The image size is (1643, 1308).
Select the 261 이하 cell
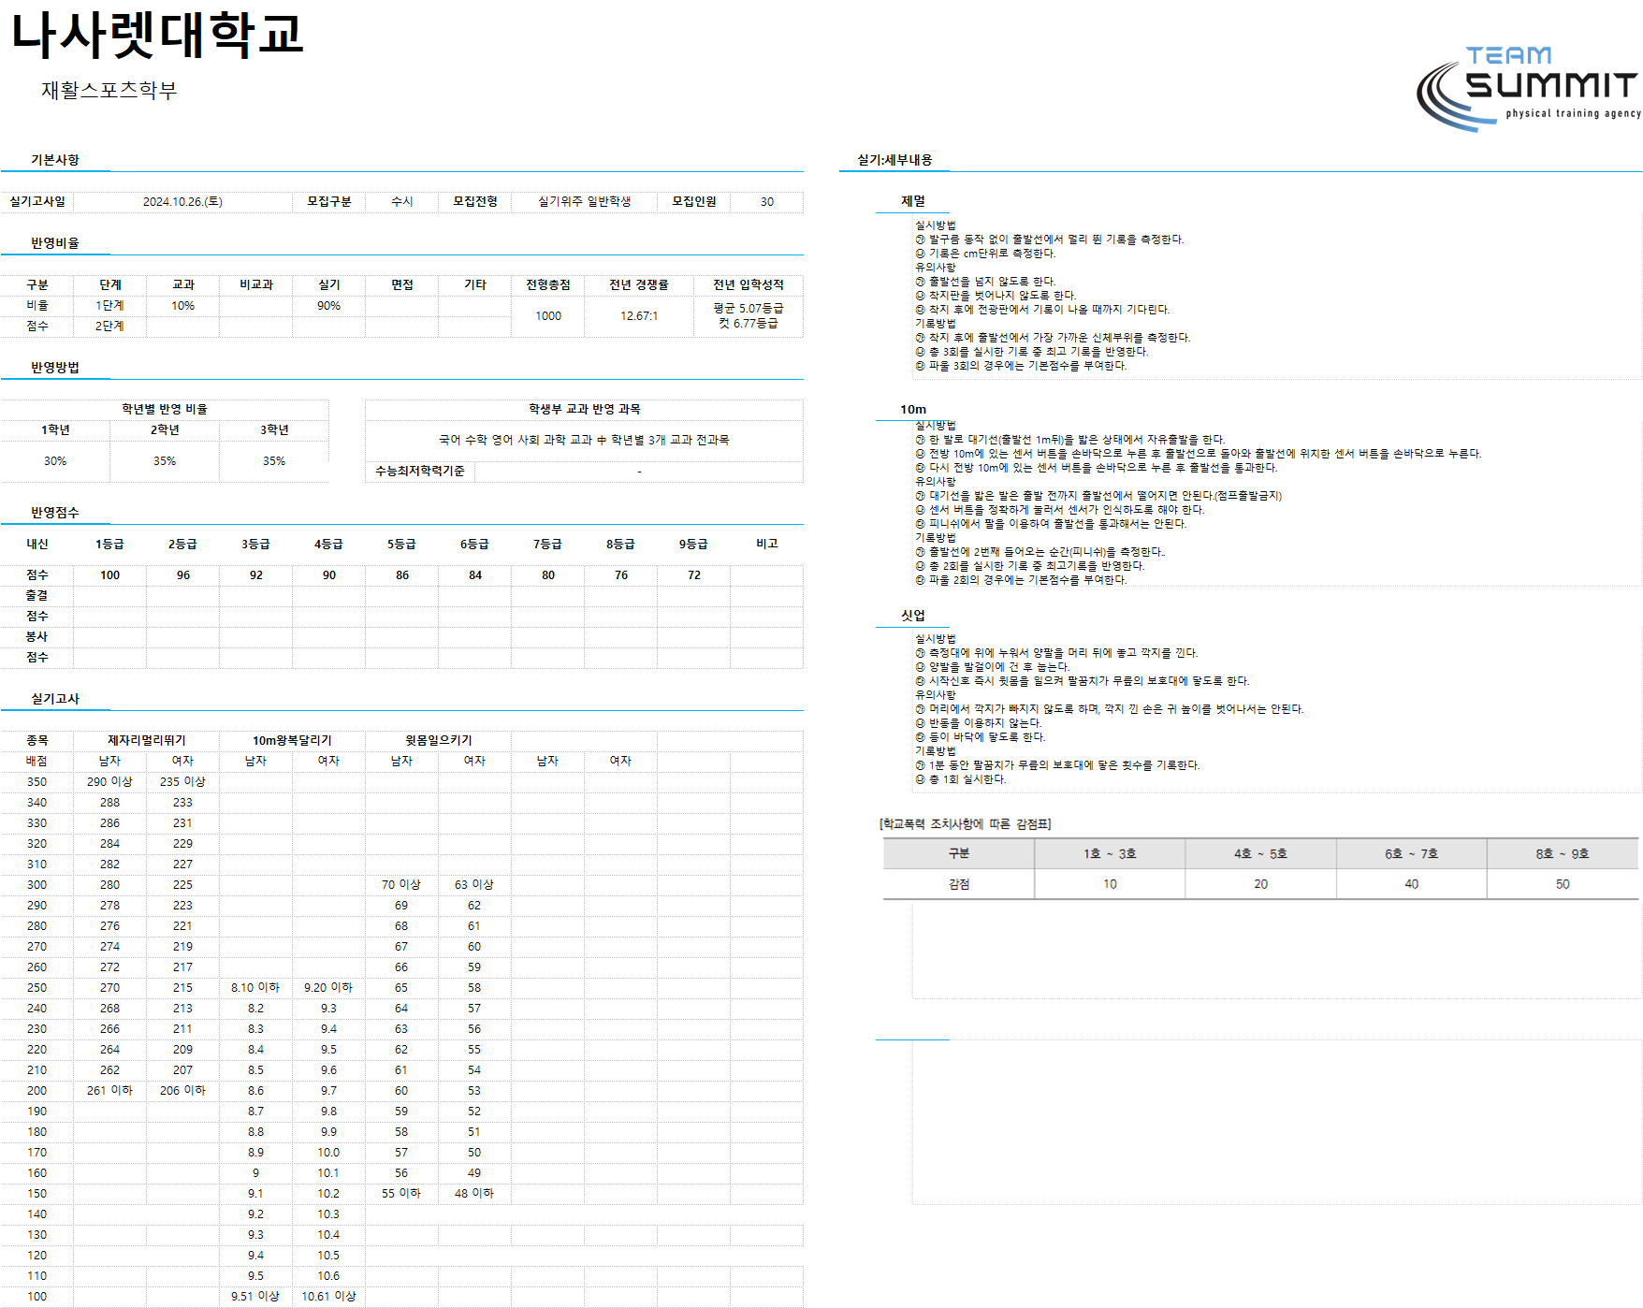tap(109, 1091)
